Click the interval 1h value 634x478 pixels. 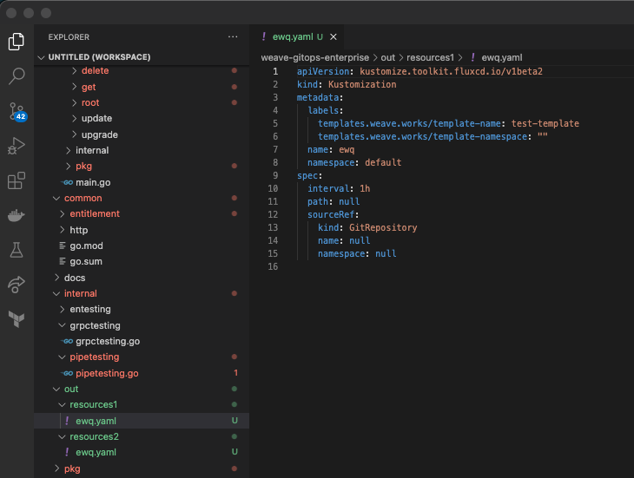click(x=365, y=188)
